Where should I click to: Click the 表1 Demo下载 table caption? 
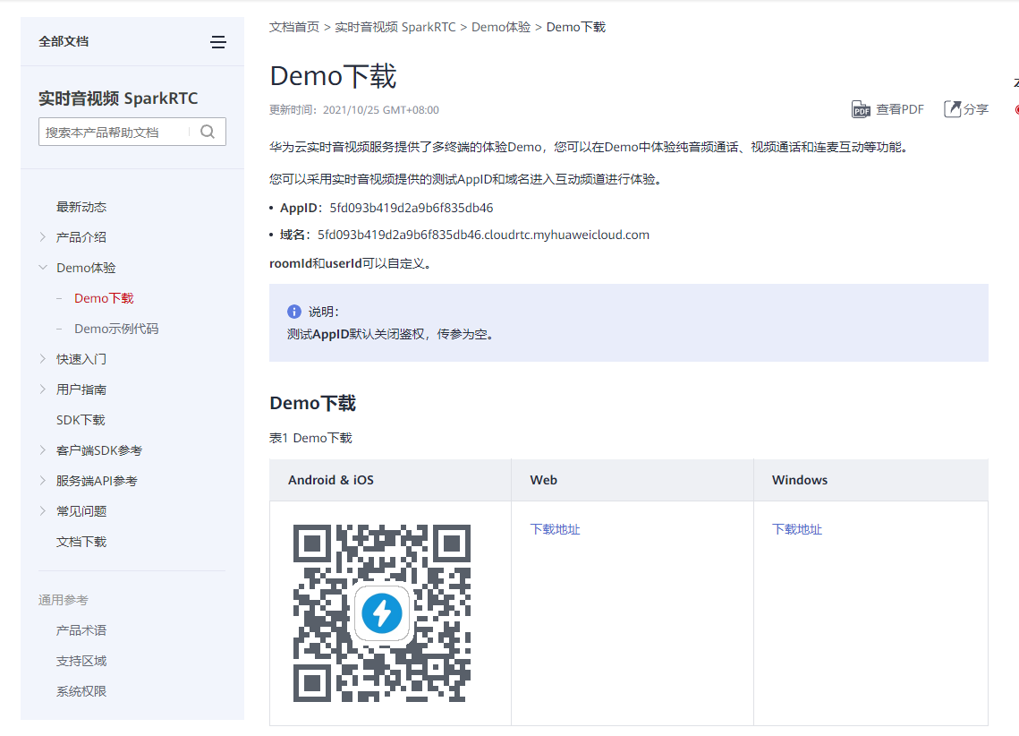pos(310,438)
